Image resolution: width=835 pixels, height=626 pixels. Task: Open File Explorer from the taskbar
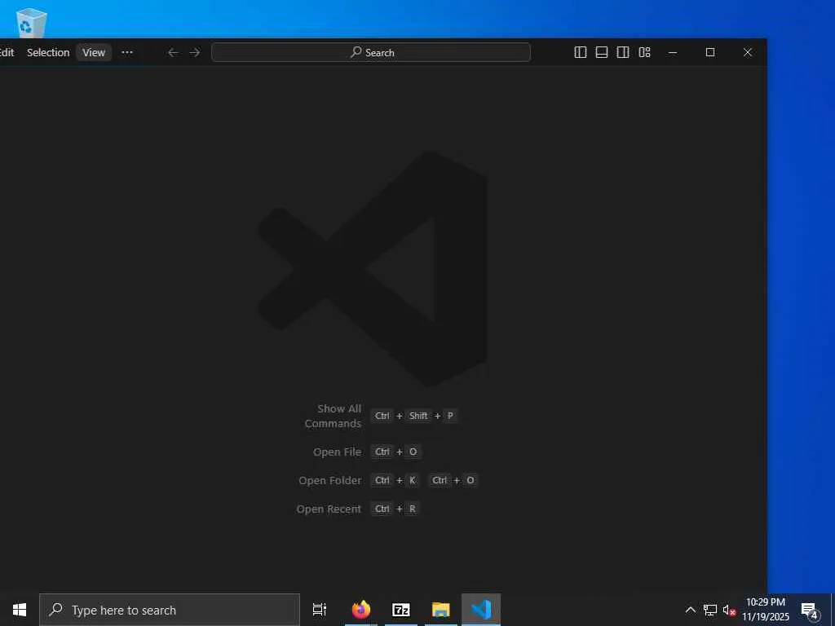[441, 610]
